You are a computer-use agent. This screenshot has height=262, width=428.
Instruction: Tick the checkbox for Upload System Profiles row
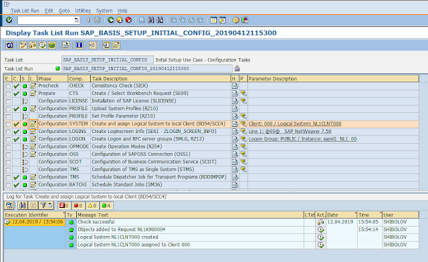click(x=8, y=109)
